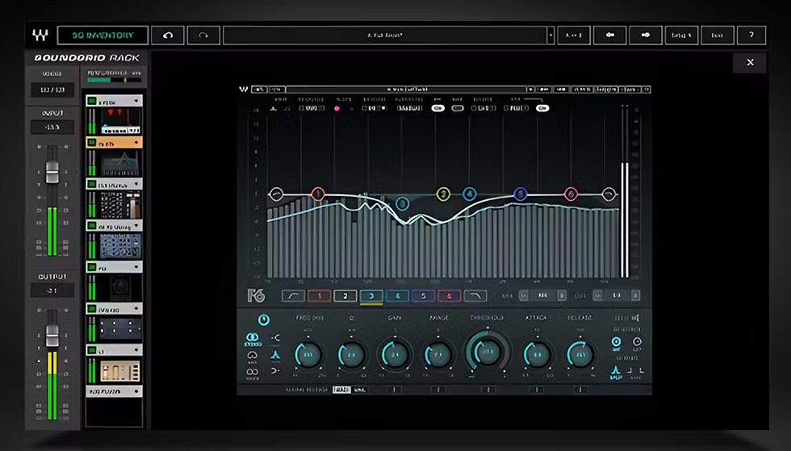Toggle the rightmost white On switch above graph
The height and width of the screenshot is (451, 791).
coord(542,108)
